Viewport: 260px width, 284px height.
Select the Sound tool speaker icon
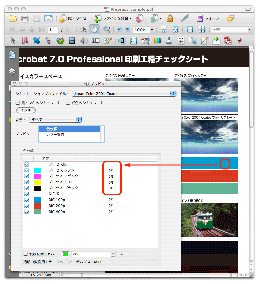(84, 41)
